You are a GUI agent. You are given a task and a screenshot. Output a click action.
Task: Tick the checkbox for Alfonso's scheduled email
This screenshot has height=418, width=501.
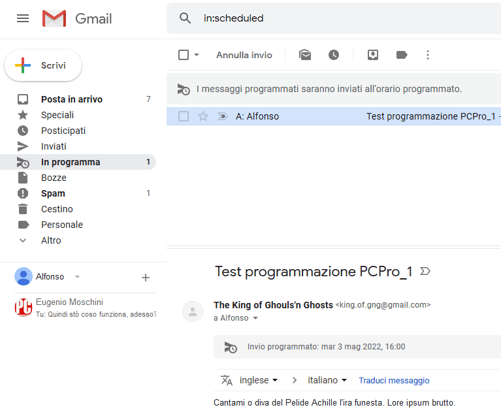184,116
